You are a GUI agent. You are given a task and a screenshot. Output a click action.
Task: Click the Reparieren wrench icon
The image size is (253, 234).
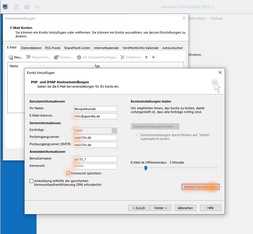[x=28, y=57]
